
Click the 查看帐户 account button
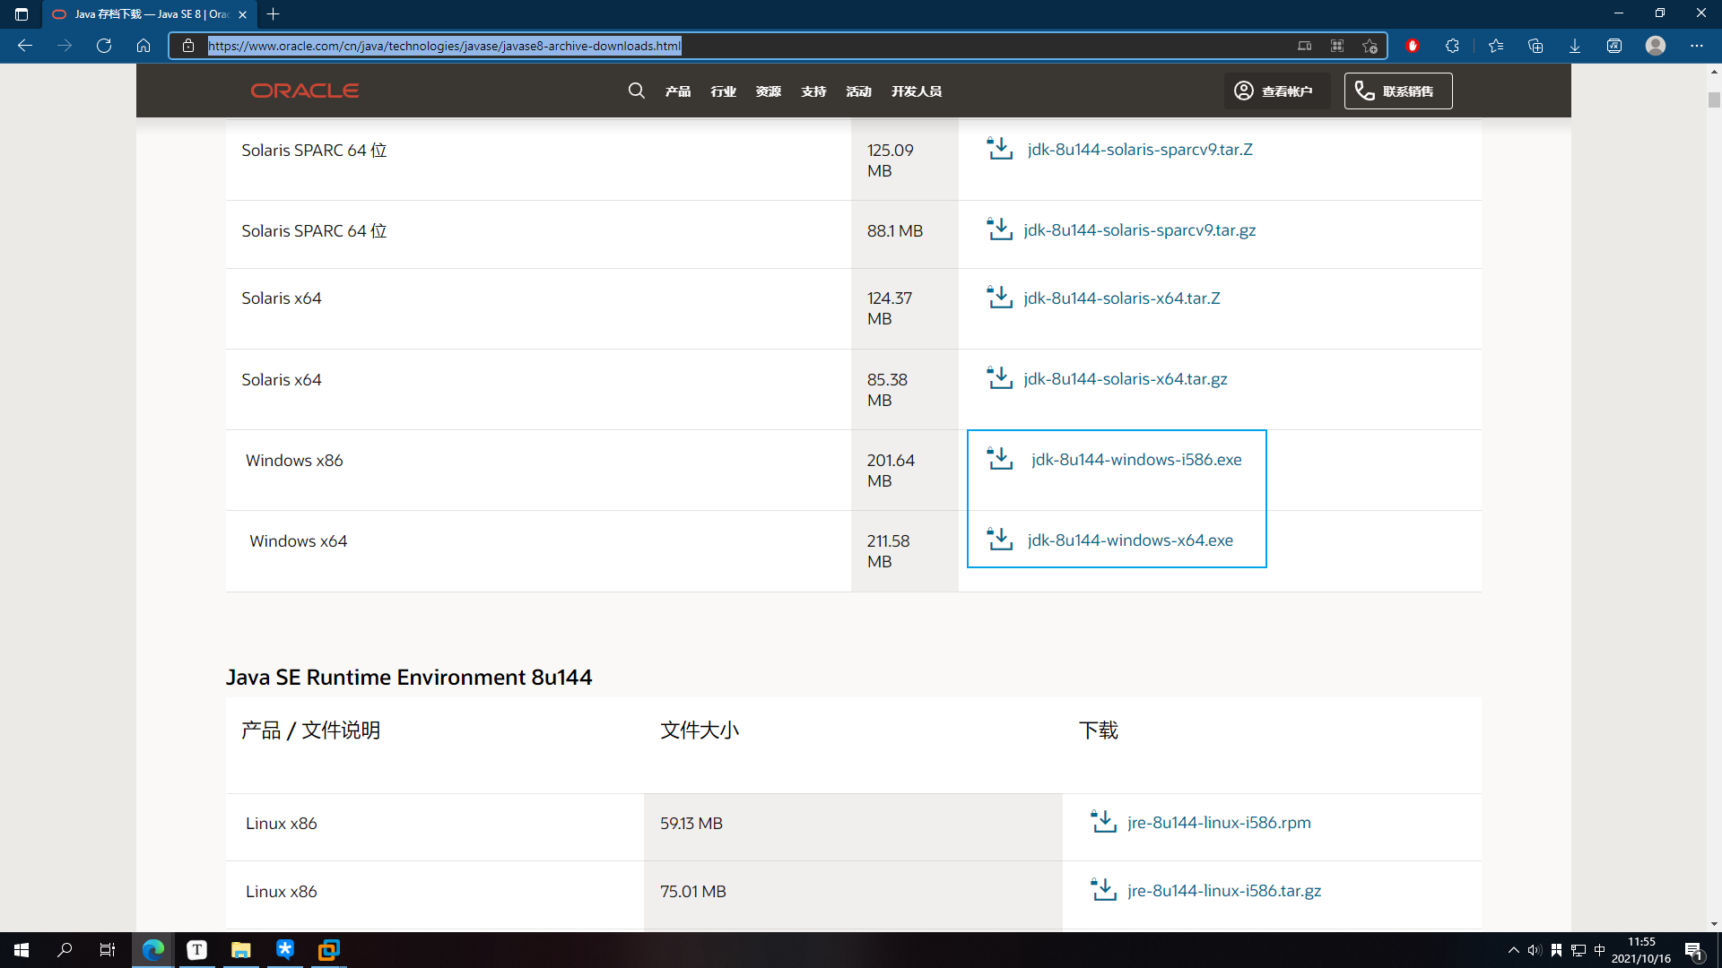tap(1274, 91)
